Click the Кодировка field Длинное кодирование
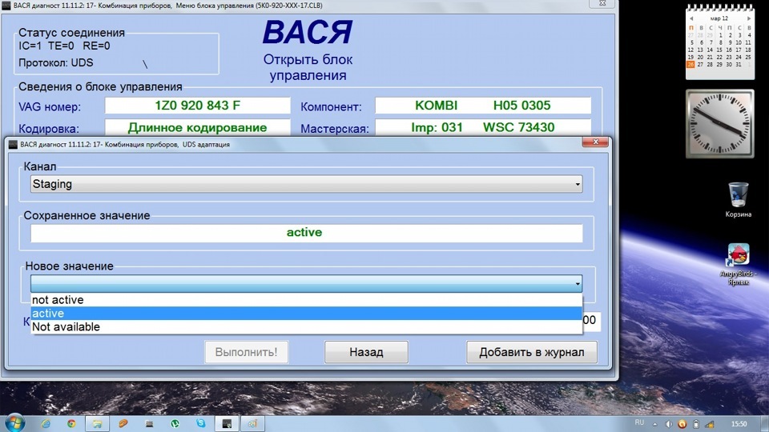Viewport: 769px width, 432px height. 198,127
